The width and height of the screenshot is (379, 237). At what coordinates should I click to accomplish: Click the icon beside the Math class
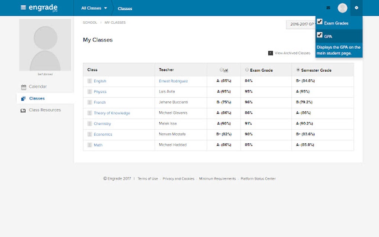[90, 145]
